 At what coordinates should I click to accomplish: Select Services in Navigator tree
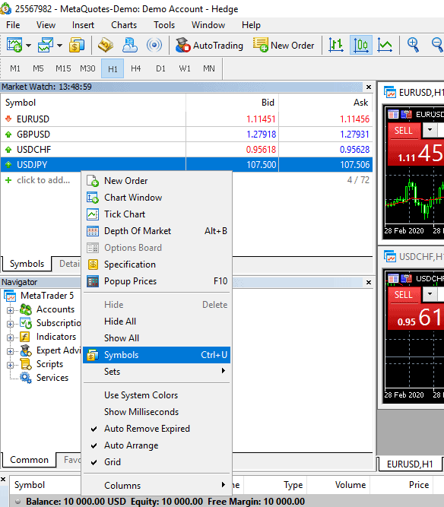pyautogui.click(x=52, y=378)
